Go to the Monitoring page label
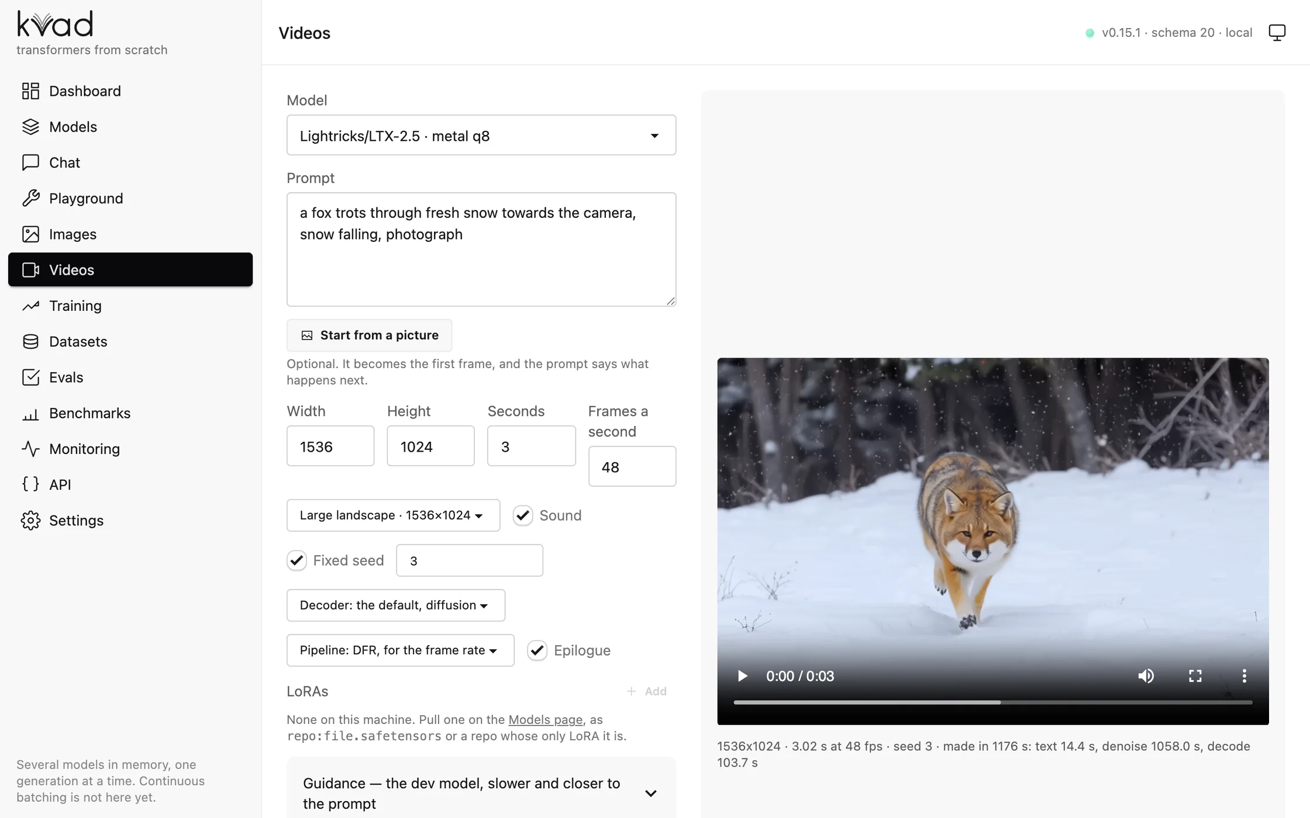 (x=85, y=449)
